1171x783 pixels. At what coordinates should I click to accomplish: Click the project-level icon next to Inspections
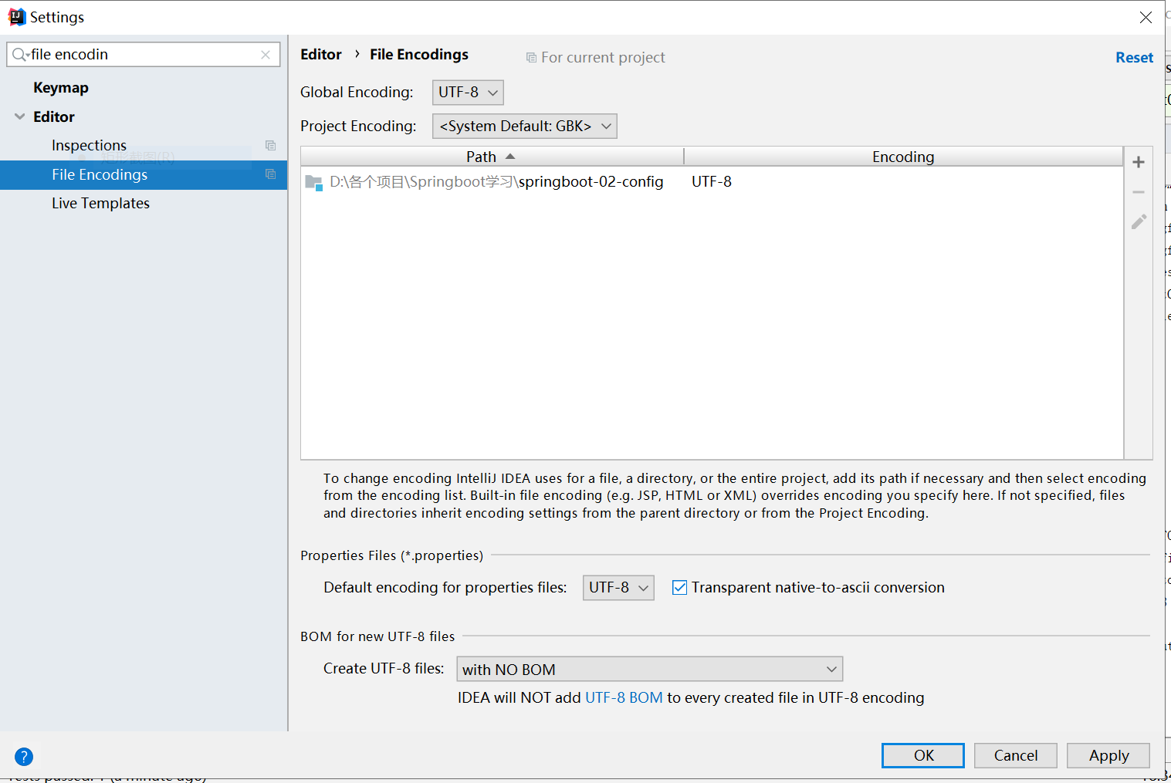270,145
